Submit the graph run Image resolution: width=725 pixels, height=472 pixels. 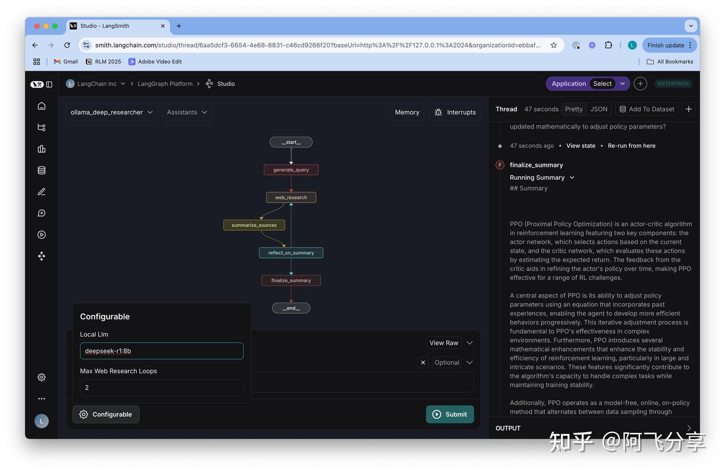click(450, 415)
